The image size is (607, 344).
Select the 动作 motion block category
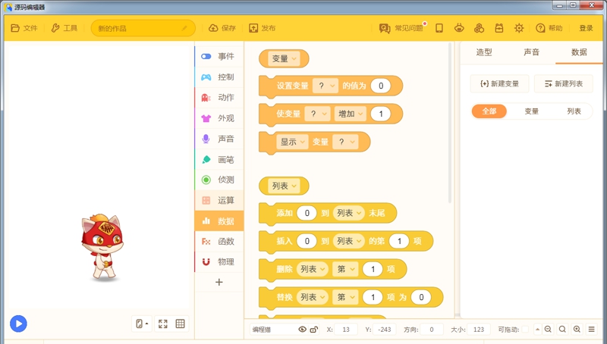(x=219, y=98)
